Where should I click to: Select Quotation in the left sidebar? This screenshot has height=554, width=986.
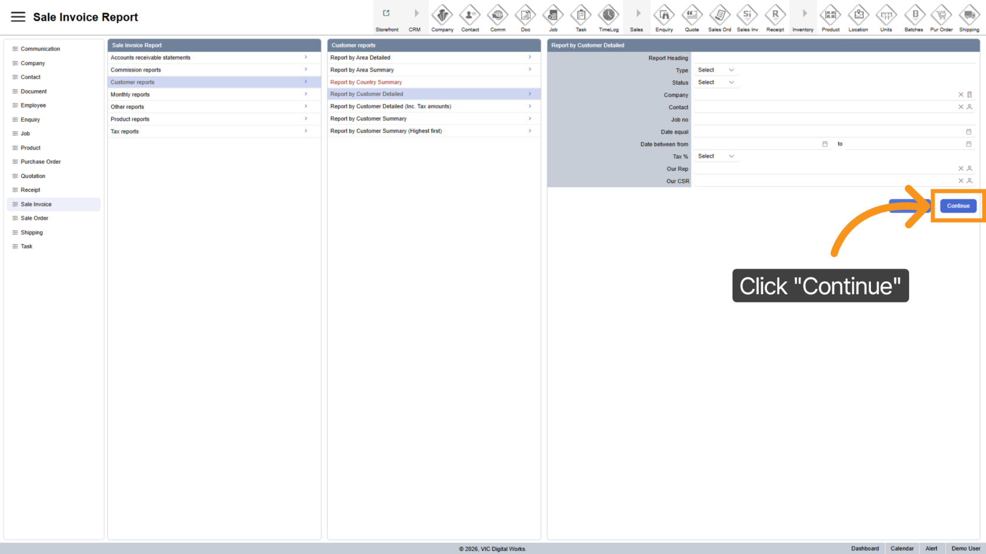(x=33, y=176)
